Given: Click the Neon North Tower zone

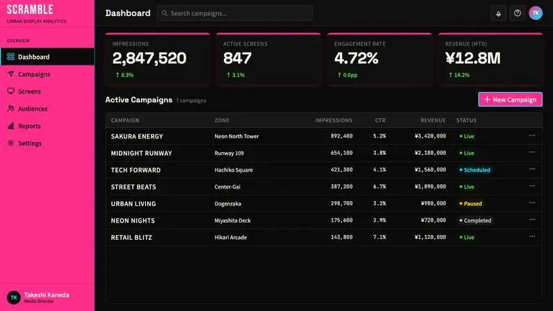Looking at the screenshot, I should (236, 136).
